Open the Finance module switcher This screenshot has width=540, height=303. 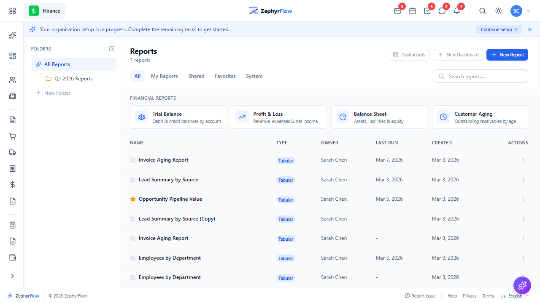[x=44, y=11]
